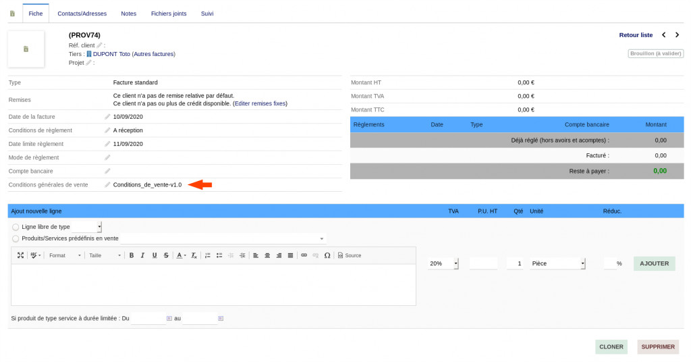Open the end date calendar picker

(x=221, y=318)
